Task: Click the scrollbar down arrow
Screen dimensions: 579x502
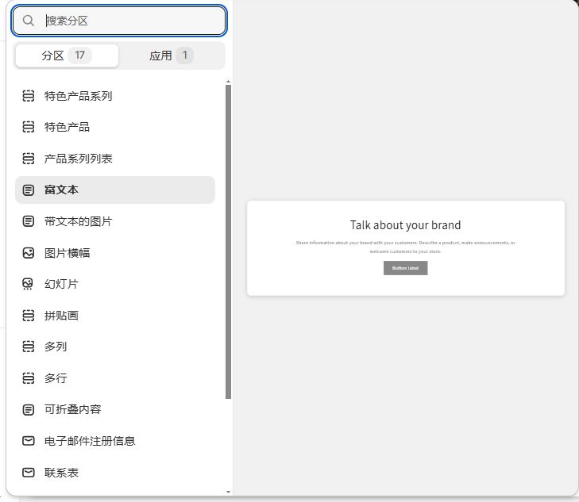Action: pos(228,492)
